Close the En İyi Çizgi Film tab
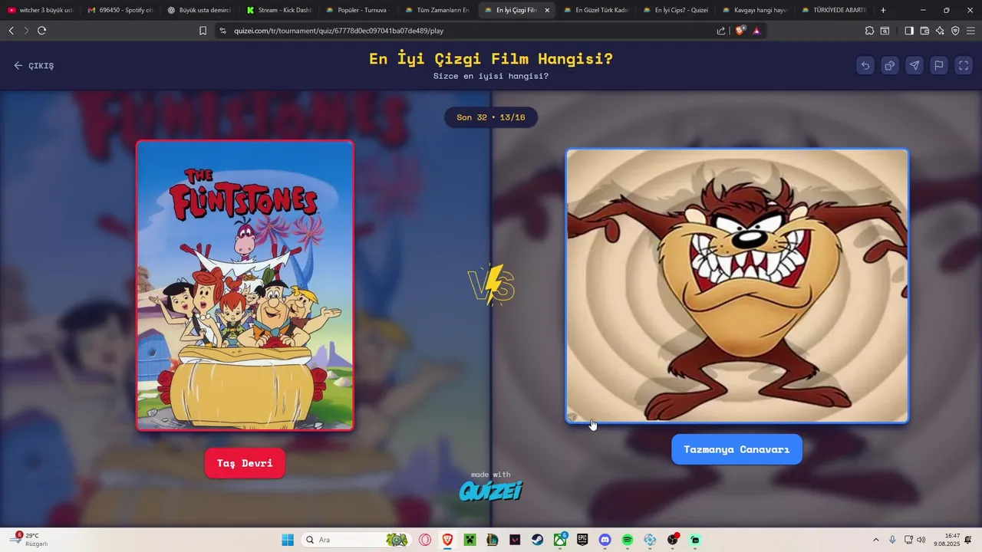Viewport: 982px width, 552px height. coord(547,10)
